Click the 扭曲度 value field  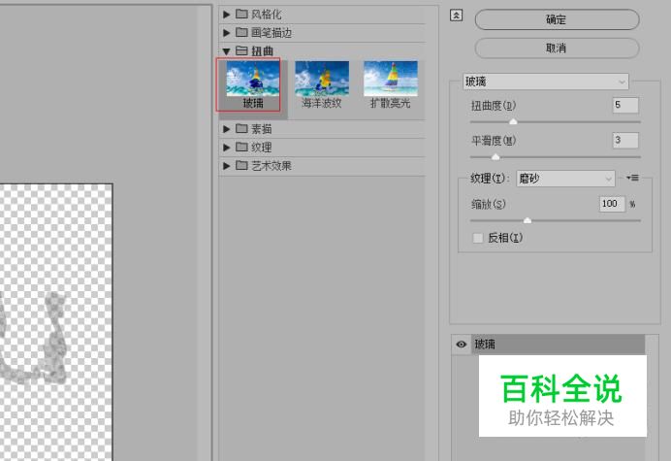625,105
